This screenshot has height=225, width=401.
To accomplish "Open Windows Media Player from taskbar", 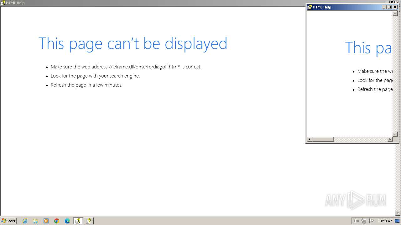I will pos(46,221).
